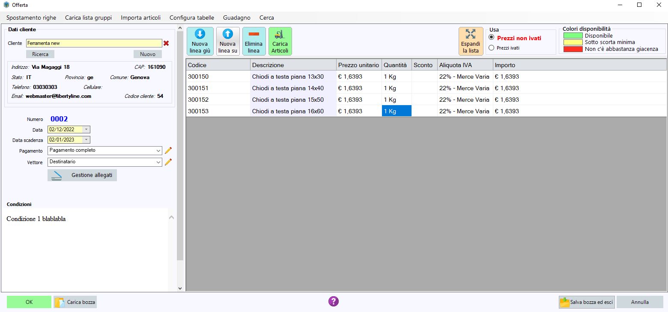The height and width of the screenshot is (312, 668).
Task: Click highlighted 1 Kg cell in row 300153
Action: coord(397,111)
